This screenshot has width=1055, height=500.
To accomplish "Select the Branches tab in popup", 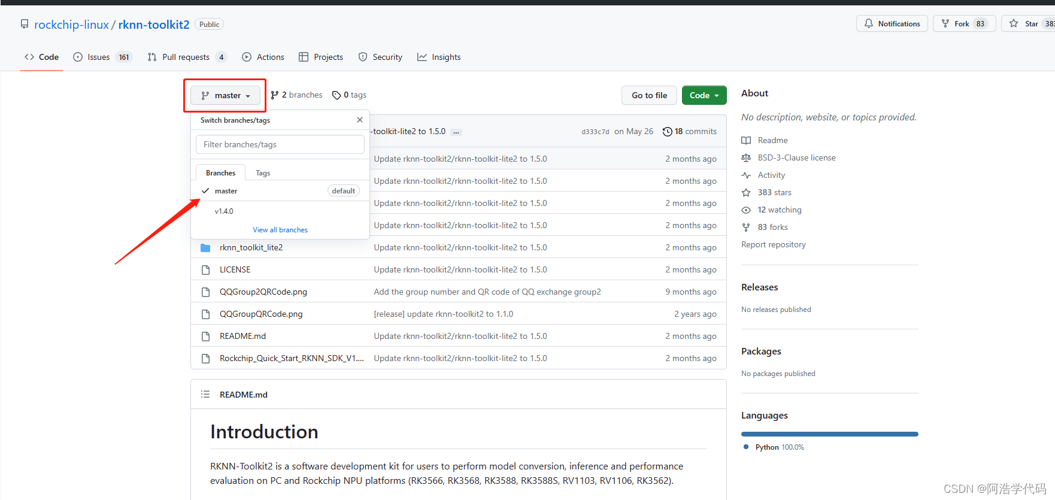I will point(220,172).
